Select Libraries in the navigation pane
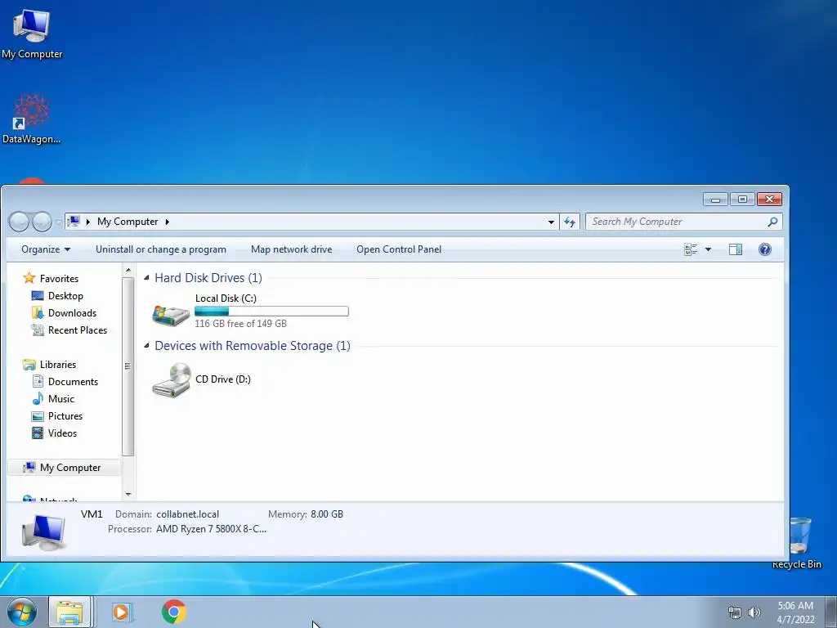Viewport: 837px width, 628px height. point(58,364)
